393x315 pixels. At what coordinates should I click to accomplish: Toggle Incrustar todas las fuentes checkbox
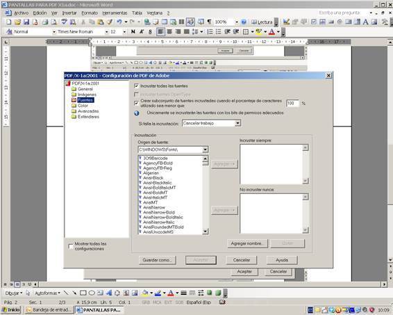pyautogui.click(x=136, y=86)
